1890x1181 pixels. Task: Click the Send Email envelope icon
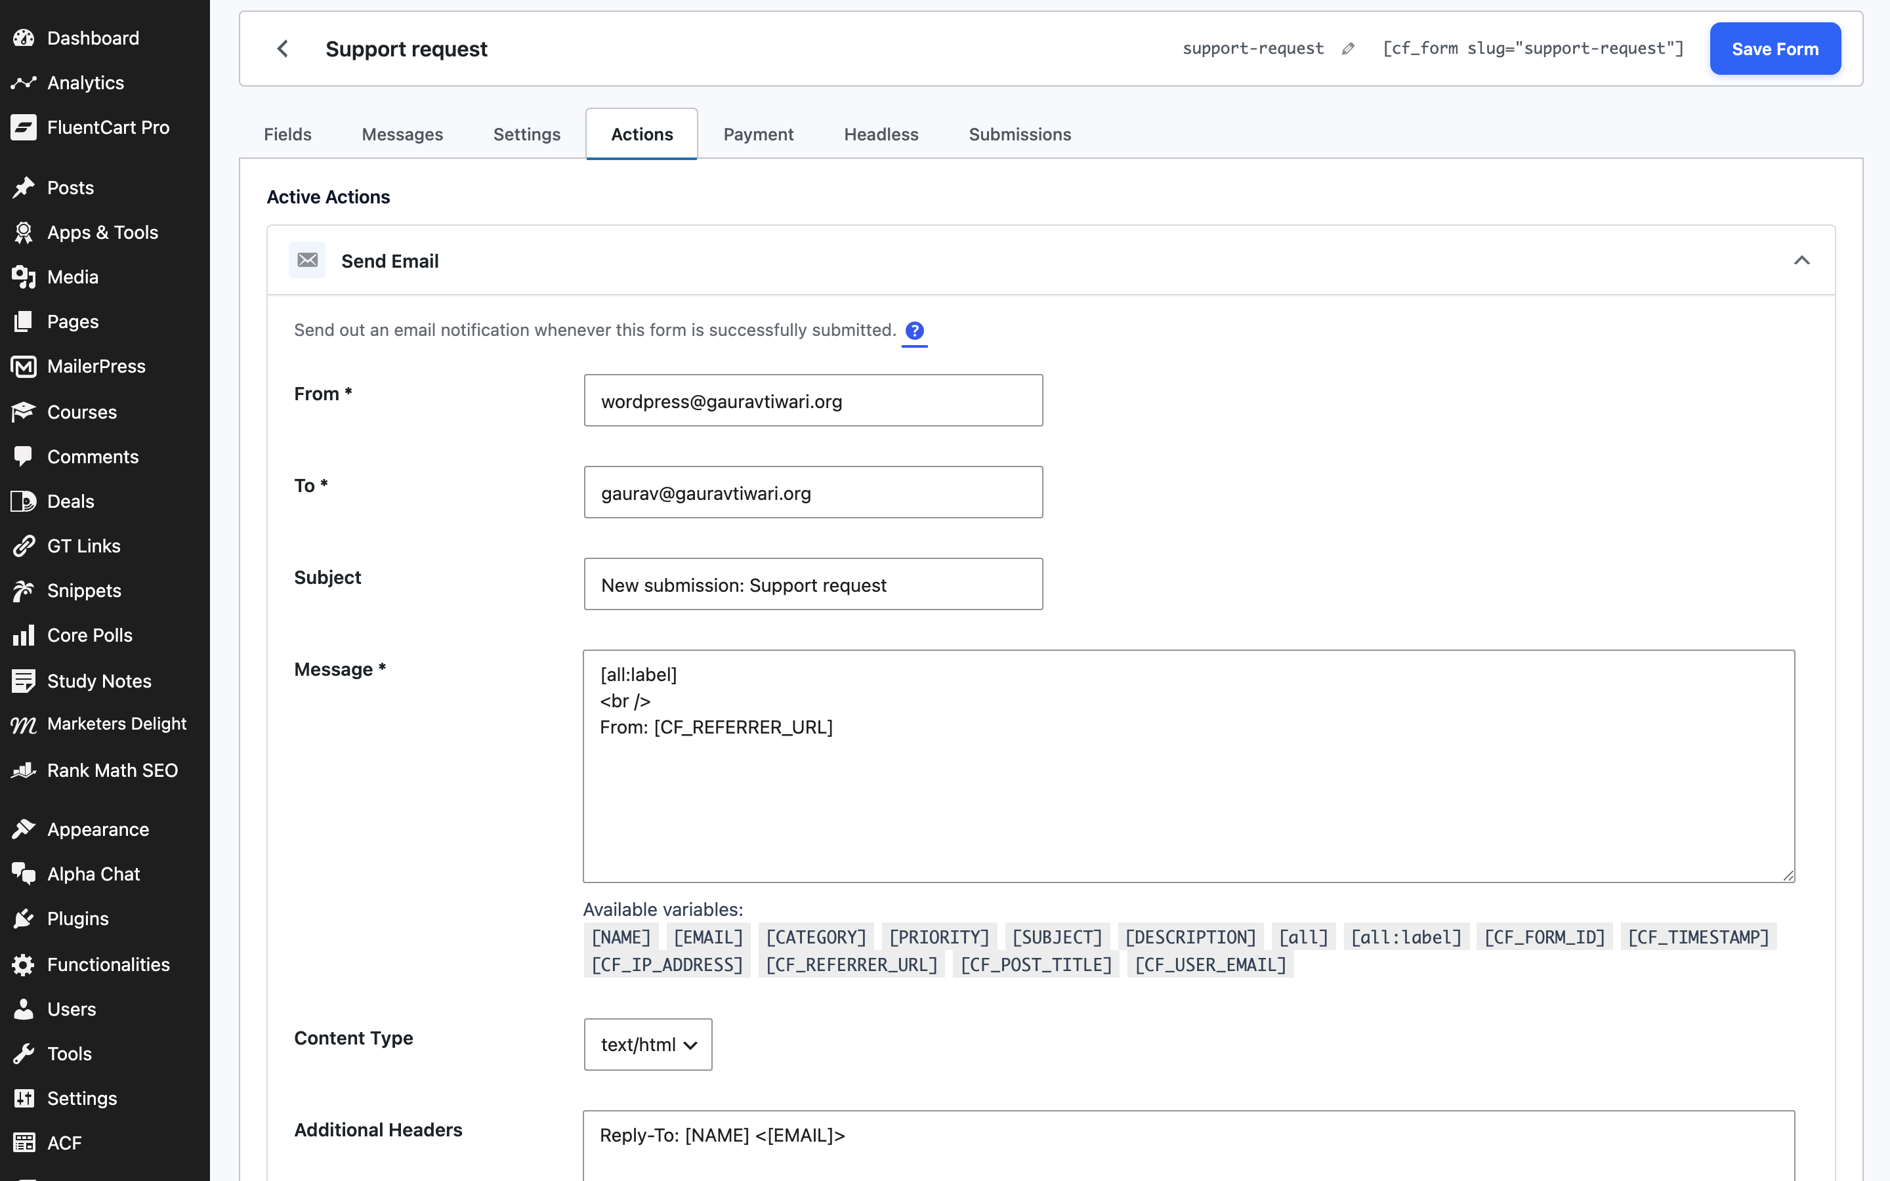point(307,260)
